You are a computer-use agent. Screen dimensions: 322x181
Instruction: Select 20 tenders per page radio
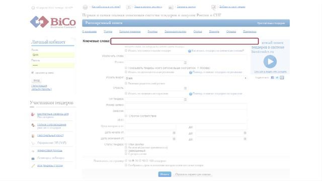pos(133,161)
